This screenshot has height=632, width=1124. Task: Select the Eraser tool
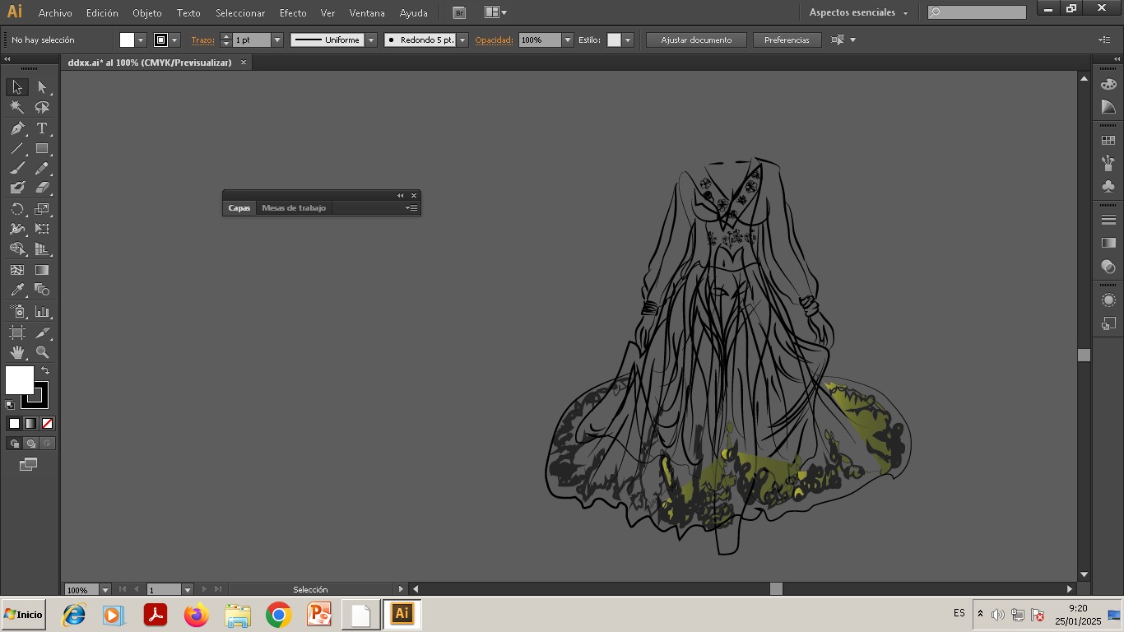(42, 188)
